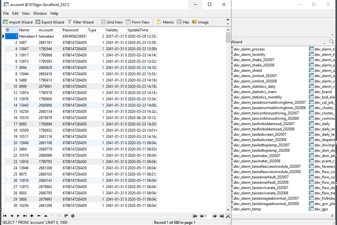
Task: Expand toolbar overflow chevron
Action: coord(228,20)
